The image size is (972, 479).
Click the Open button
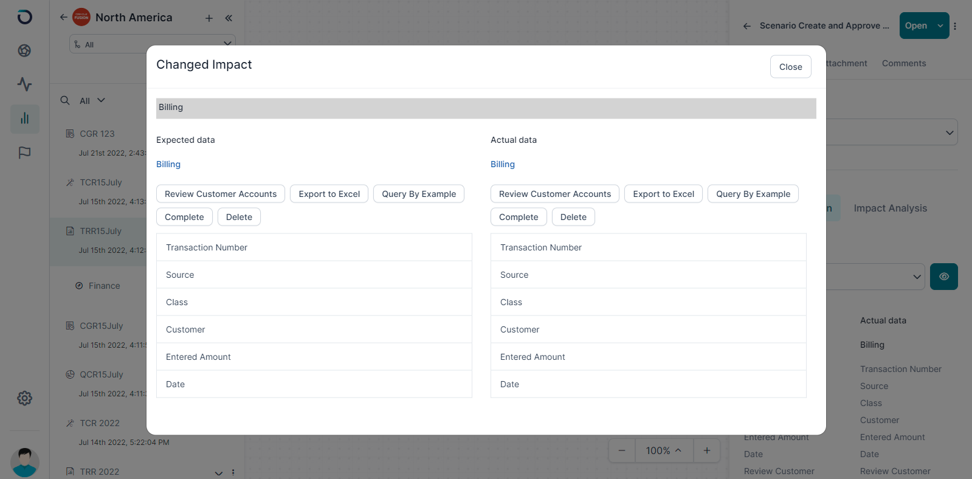916,26
